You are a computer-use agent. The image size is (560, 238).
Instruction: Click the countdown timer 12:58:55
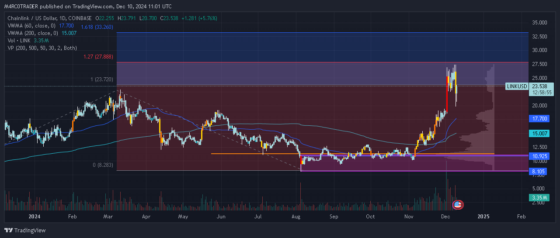click(541, 93)
